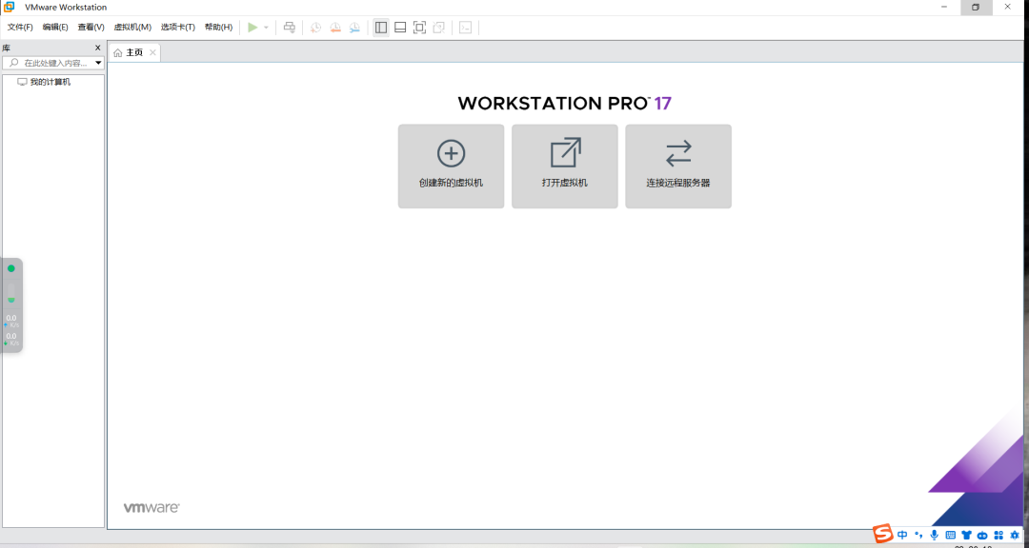Toggle the 中 Chinese/English input mode

[902, 535]
